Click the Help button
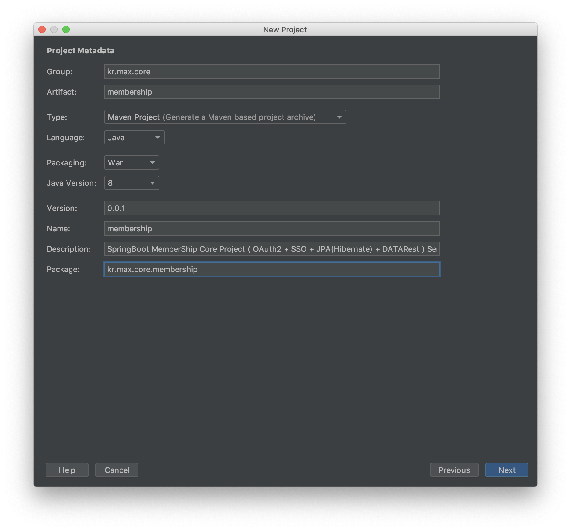The width and height of the screenshot is (571, 531). (x=67, y=470)
